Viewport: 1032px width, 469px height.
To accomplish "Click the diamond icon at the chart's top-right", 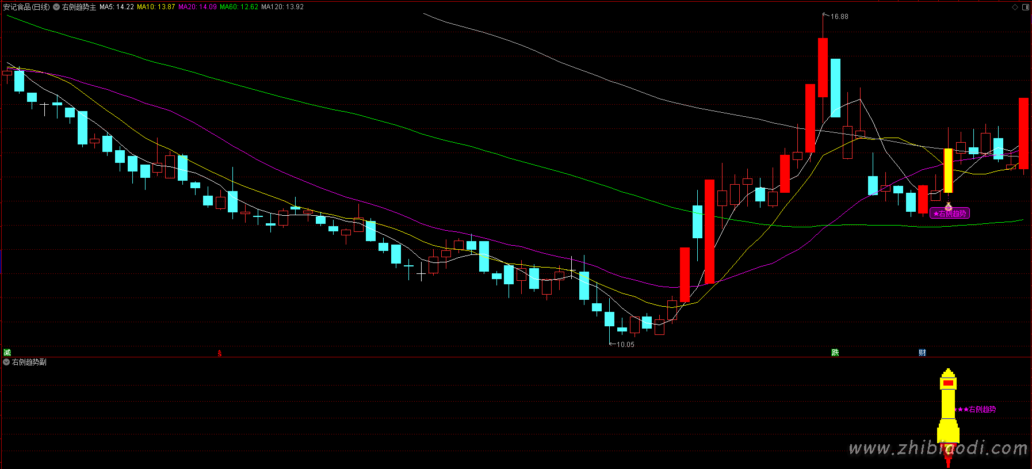I will tap(1015, 7).
